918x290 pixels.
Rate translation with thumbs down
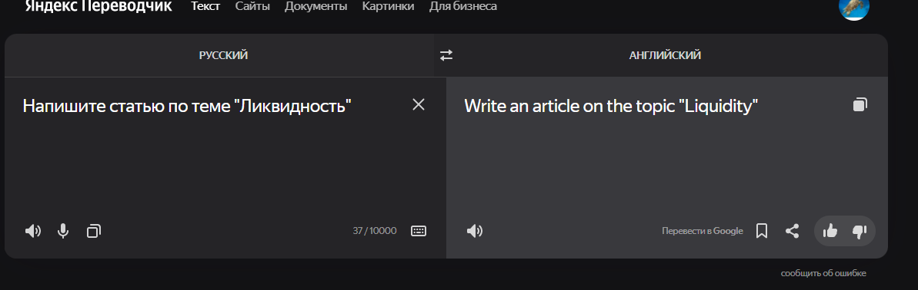[x=859, y=231]
